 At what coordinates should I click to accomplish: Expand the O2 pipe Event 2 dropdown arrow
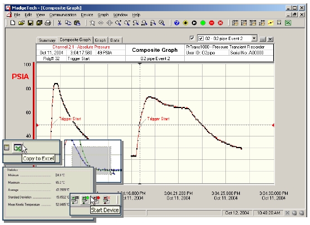pos(254,38)
